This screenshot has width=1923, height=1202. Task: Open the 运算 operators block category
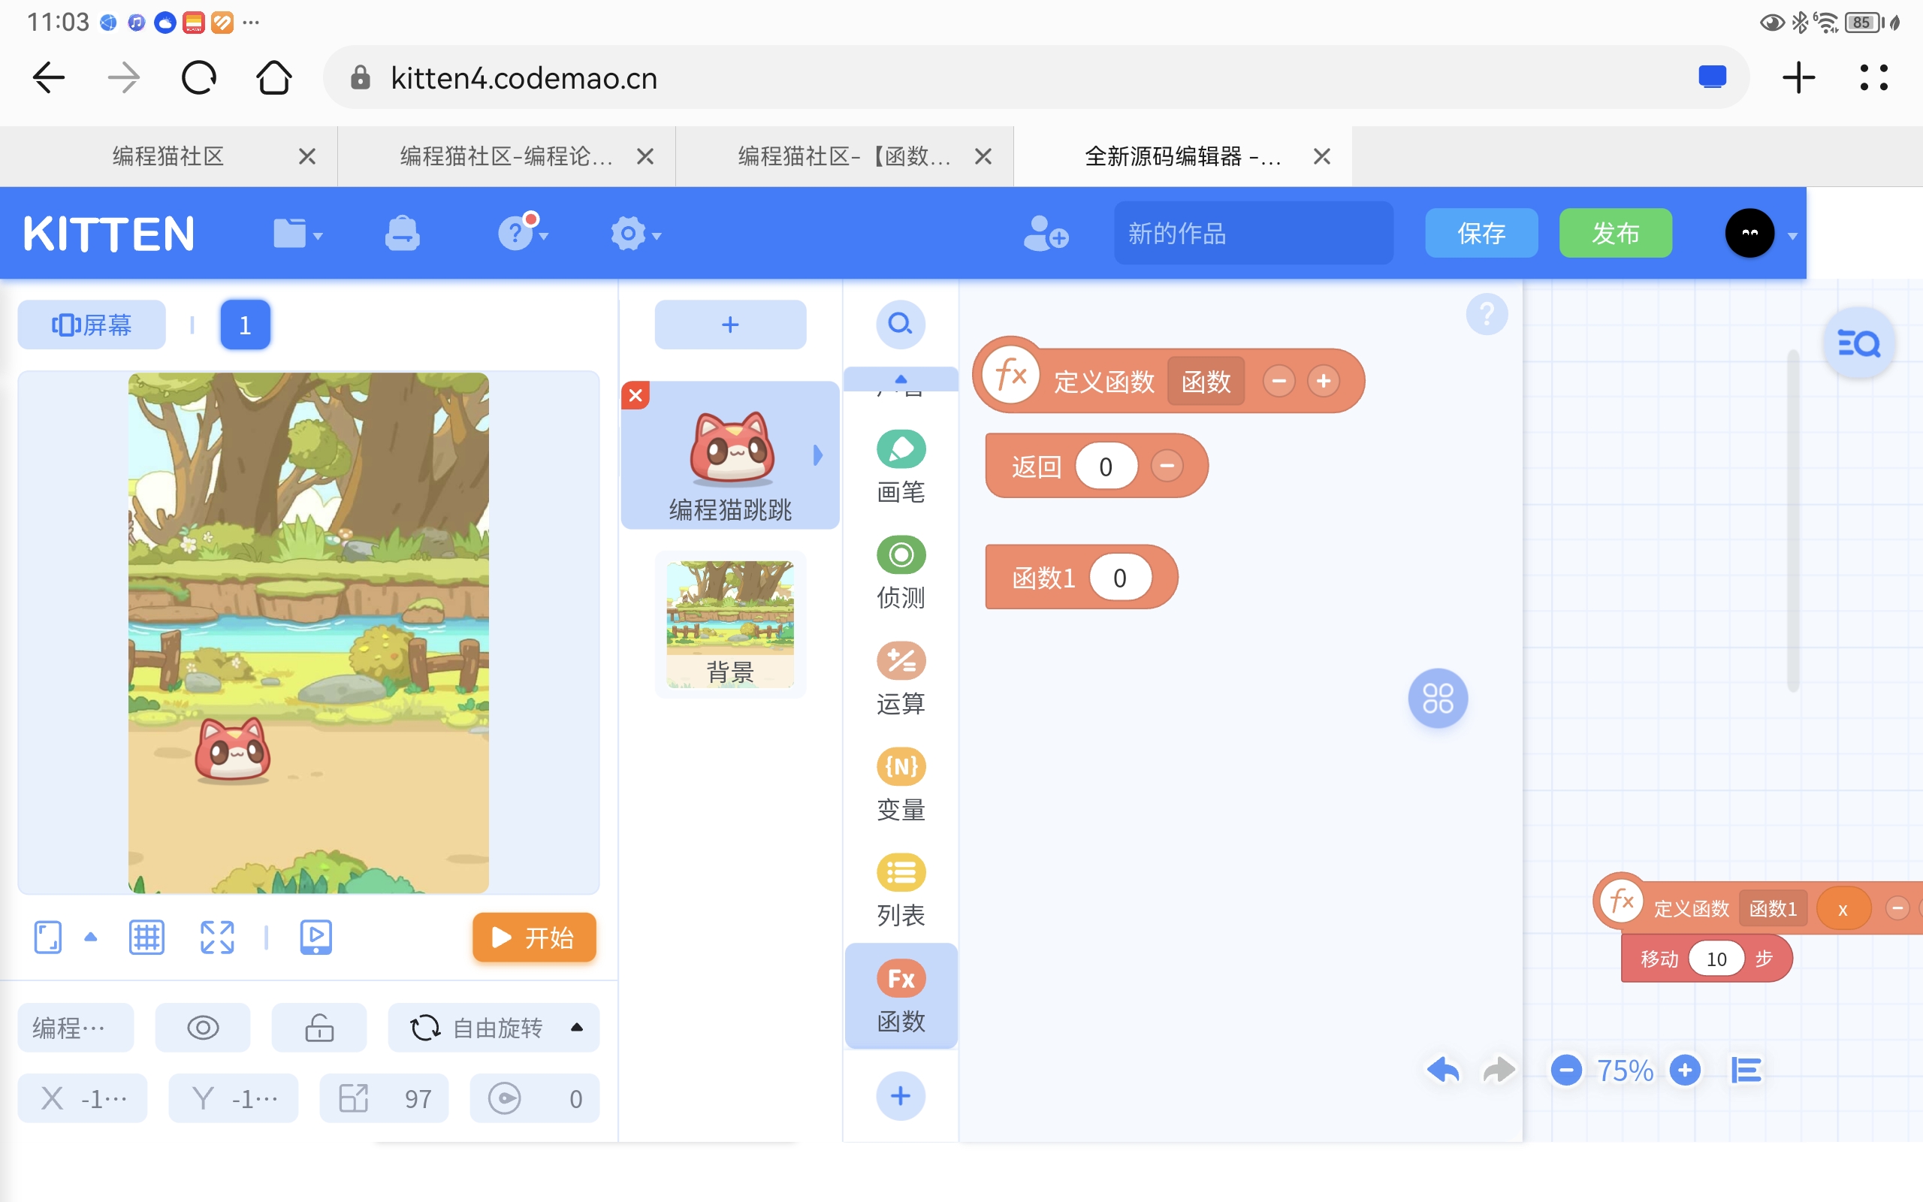pos(901,679)
